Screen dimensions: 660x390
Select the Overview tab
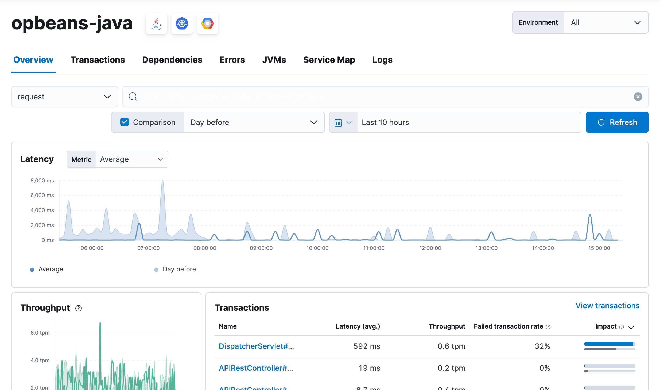tap(33, 60)
